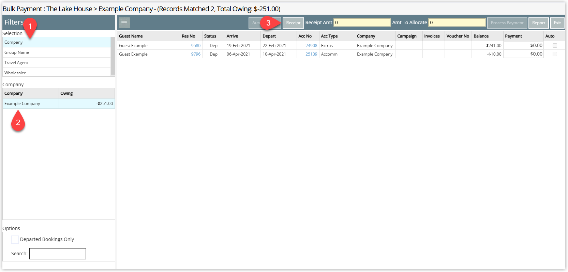
Task: Click Example Company cell in Accomm row
Action: tap(375, 54)
